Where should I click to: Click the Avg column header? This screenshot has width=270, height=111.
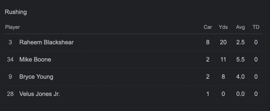pos(240,27)
